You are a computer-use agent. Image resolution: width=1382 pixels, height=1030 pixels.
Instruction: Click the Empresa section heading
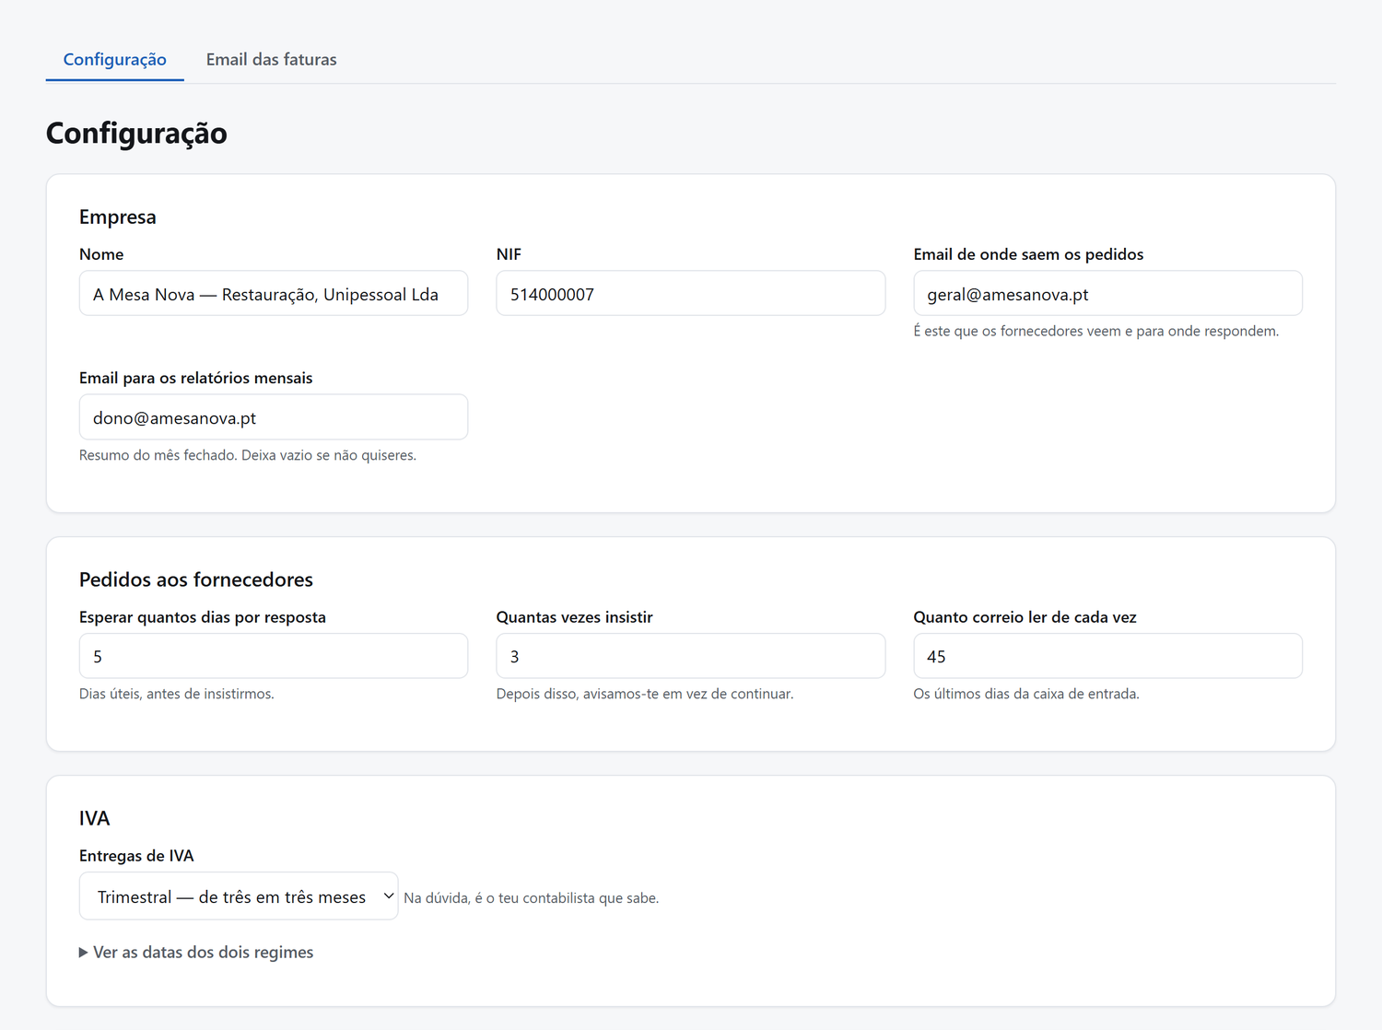[x=118, y=217]
